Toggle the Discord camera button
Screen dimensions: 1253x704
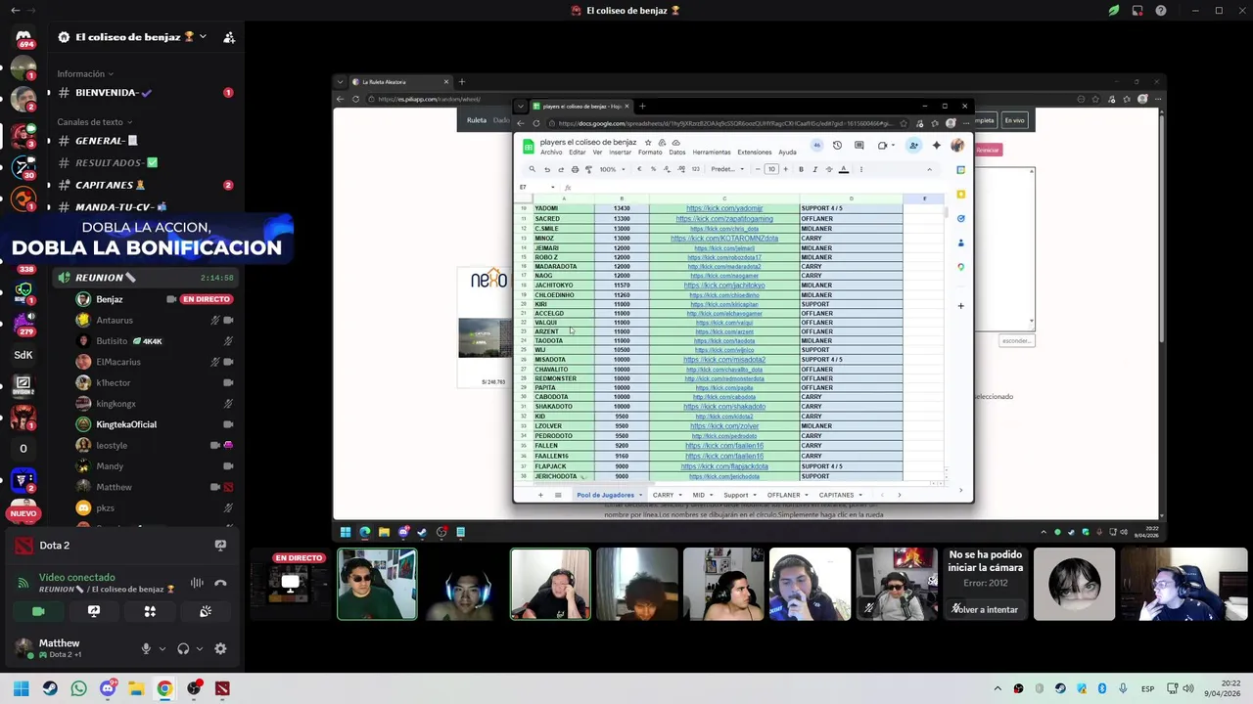[38, 611]
